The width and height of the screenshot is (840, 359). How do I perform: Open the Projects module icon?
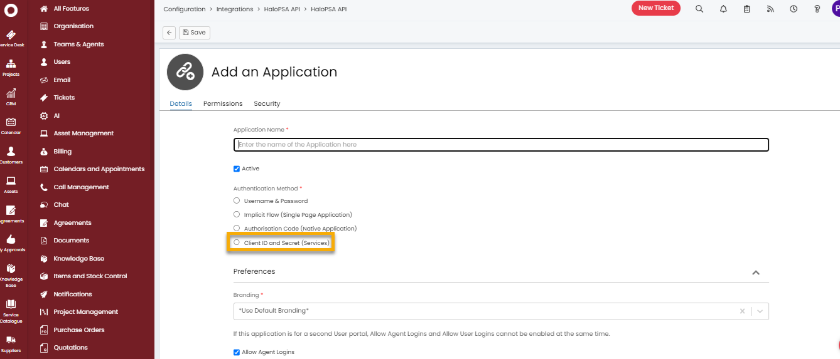point(11,67)
